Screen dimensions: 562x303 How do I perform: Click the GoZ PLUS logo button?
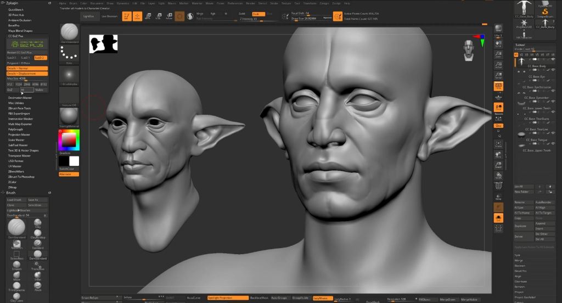click(x=27, y=44)
